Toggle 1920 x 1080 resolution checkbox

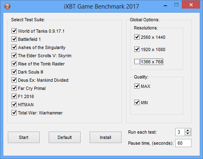coord(137,49)
